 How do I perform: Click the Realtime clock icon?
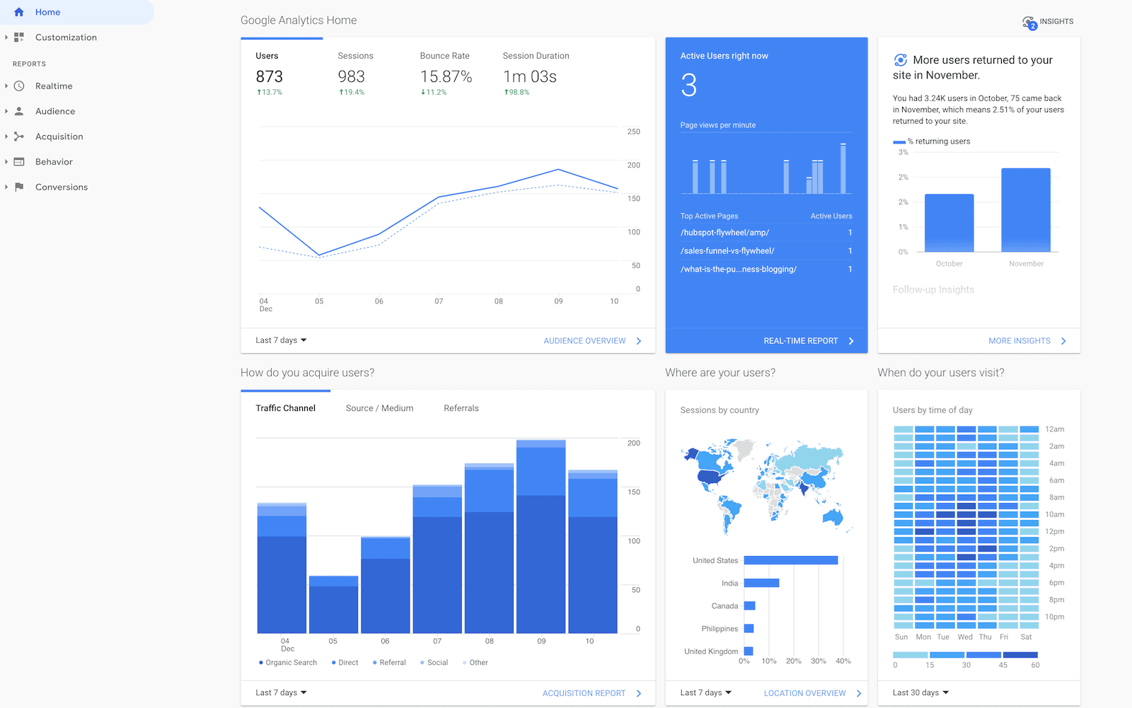point(19,86)
